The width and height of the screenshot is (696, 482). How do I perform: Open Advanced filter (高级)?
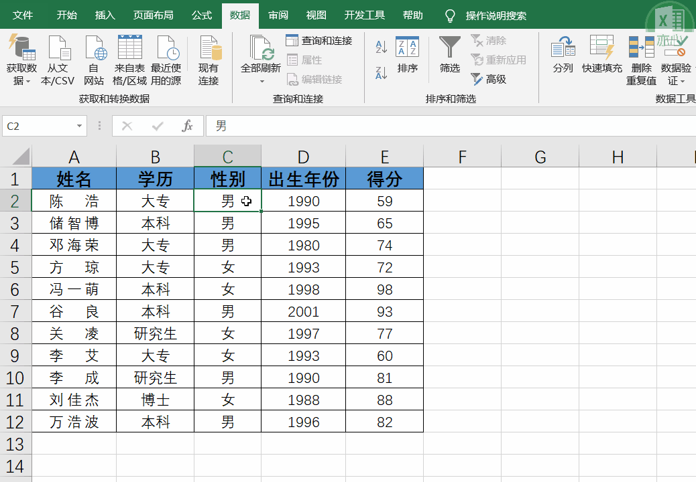(488, 79)
